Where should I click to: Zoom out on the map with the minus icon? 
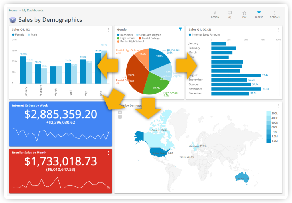coord(120,117)
